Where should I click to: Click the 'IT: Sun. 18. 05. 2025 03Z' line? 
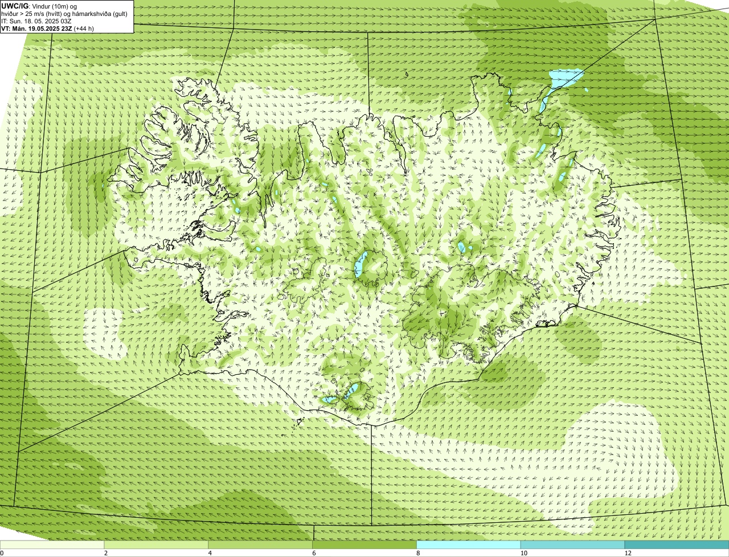pyautogui.click(x=36, y=21)
